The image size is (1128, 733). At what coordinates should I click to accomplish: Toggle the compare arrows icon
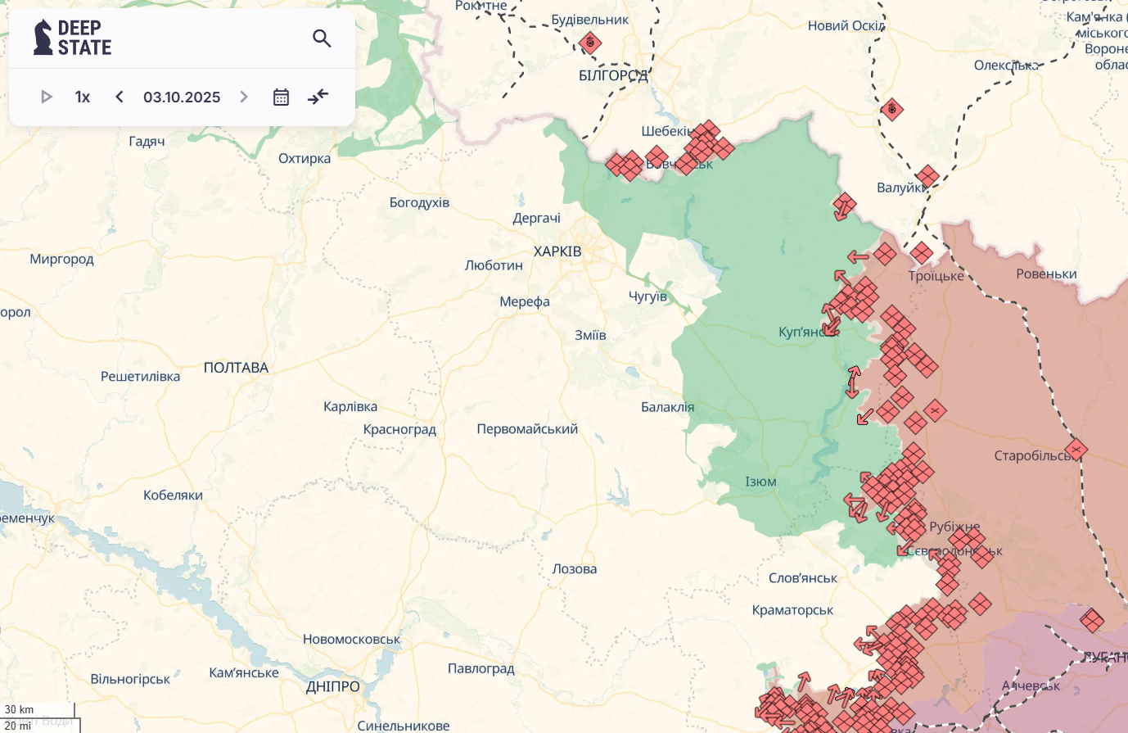click(318, 97)
